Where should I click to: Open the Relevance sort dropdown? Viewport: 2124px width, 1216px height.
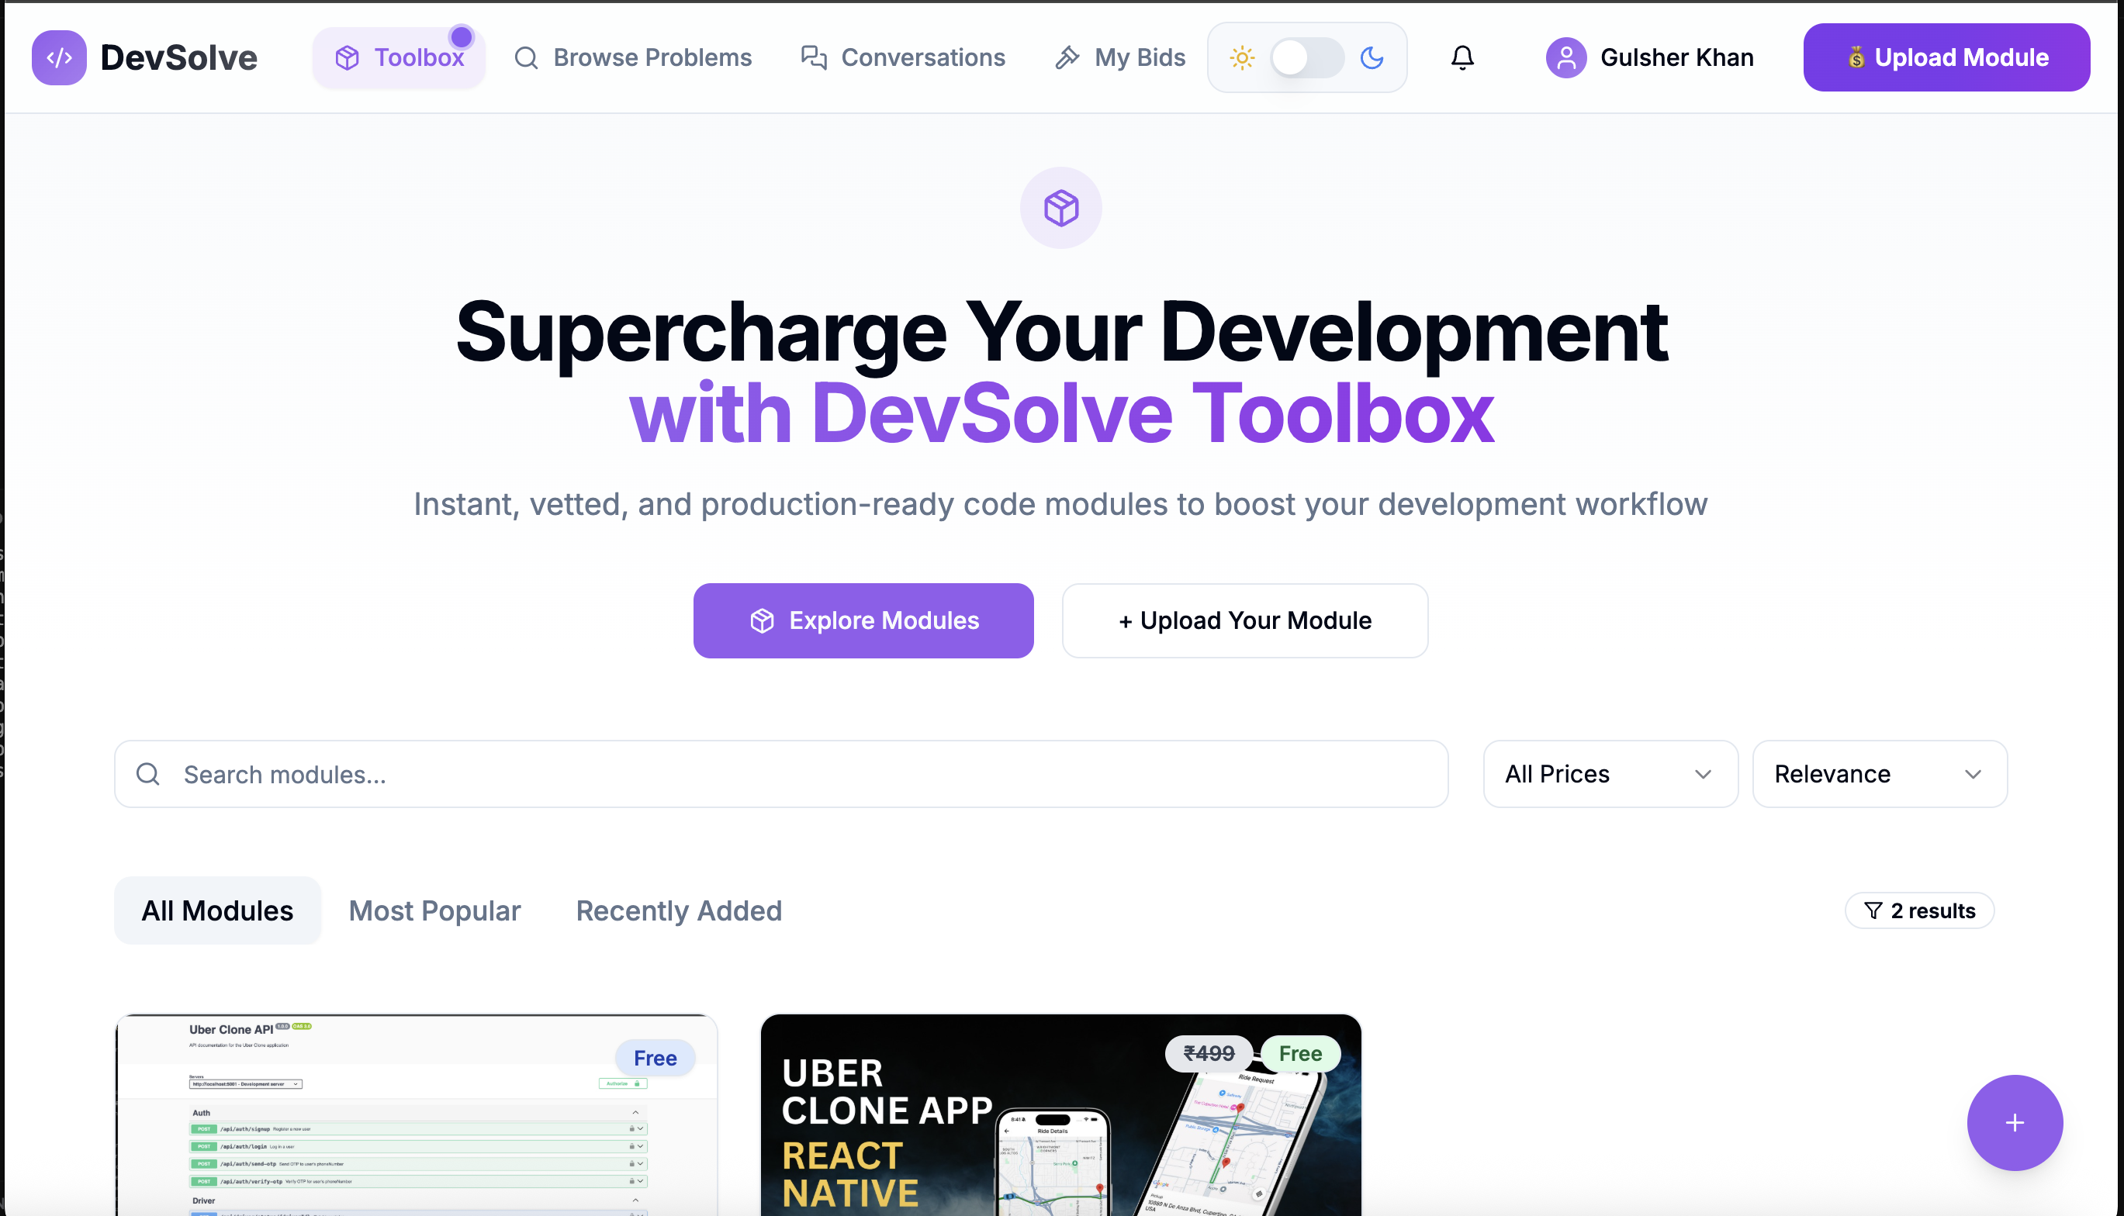1880,774
